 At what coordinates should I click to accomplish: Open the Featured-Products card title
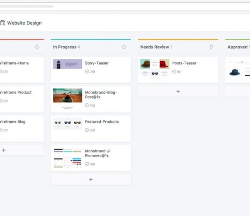pyautogui.click(x=102, y=122)
